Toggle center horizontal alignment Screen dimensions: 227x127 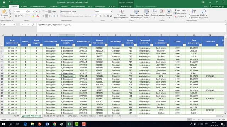coord(46,16)
